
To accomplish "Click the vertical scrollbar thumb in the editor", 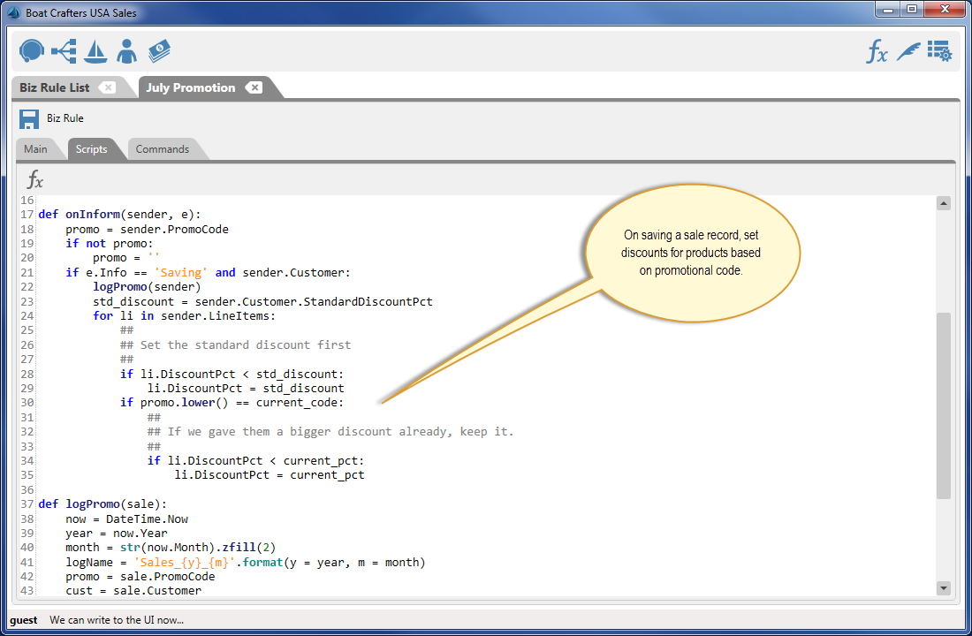I will 944,405.
